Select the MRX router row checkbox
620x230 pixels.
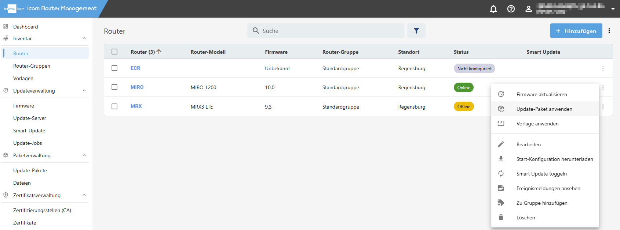tap(114, 106)
